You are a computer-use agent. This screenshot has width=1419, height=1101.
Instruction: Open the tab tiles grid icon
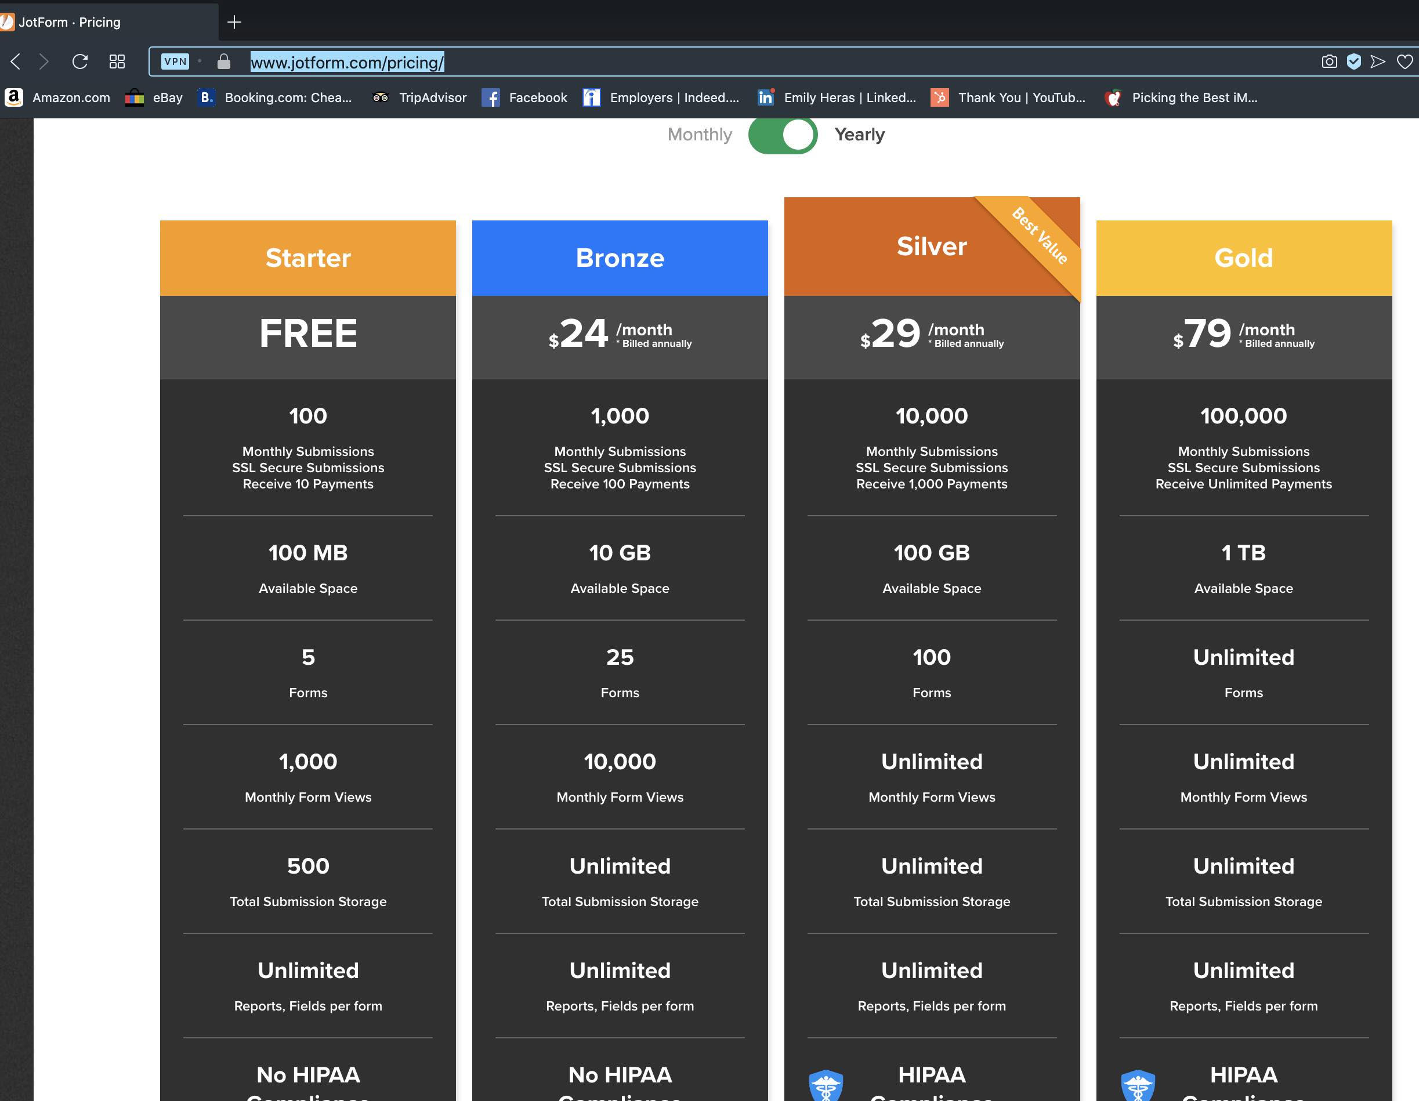point(117,61)
